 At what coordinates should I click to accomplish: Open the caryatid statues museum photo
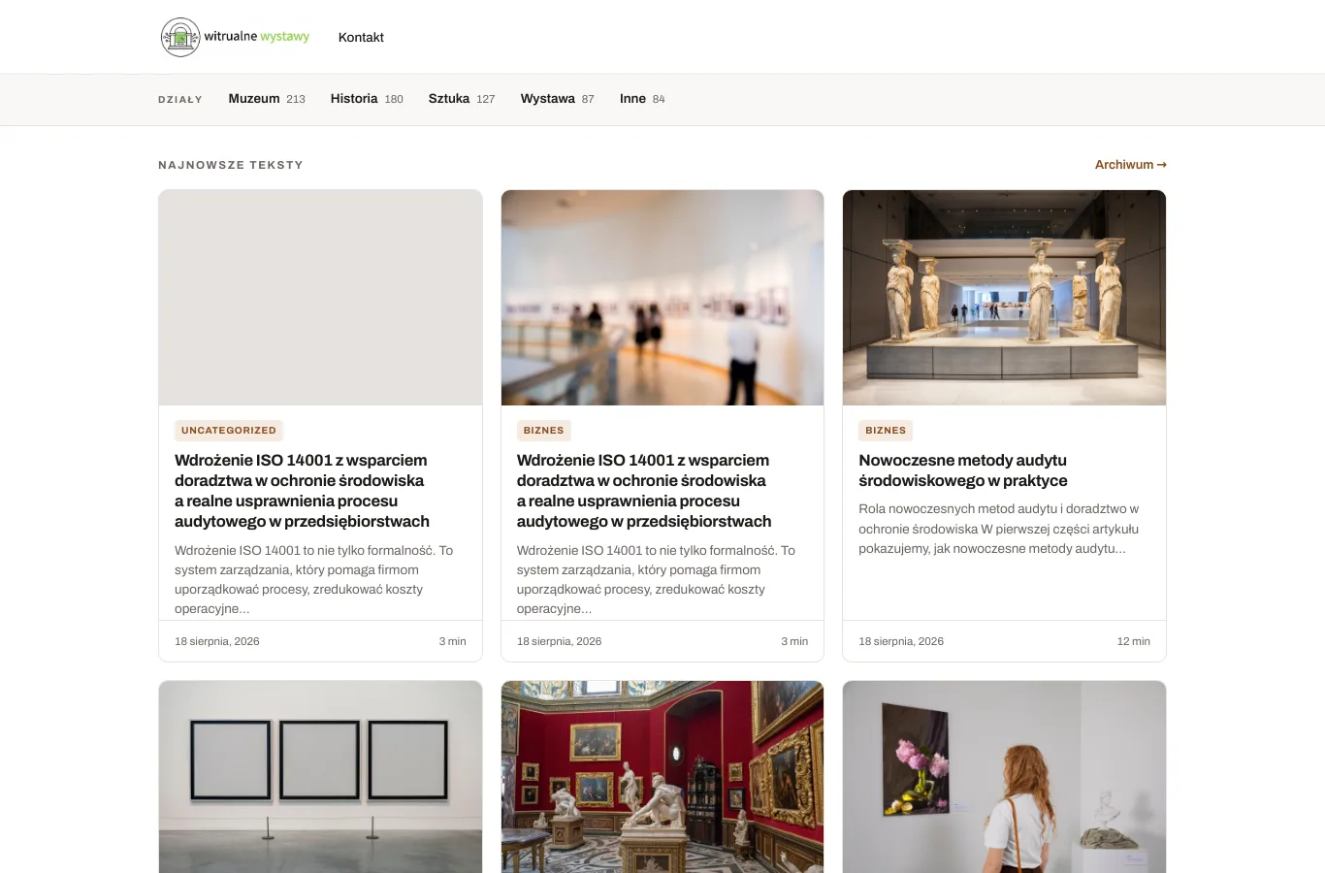click(x=1004, y=298)
